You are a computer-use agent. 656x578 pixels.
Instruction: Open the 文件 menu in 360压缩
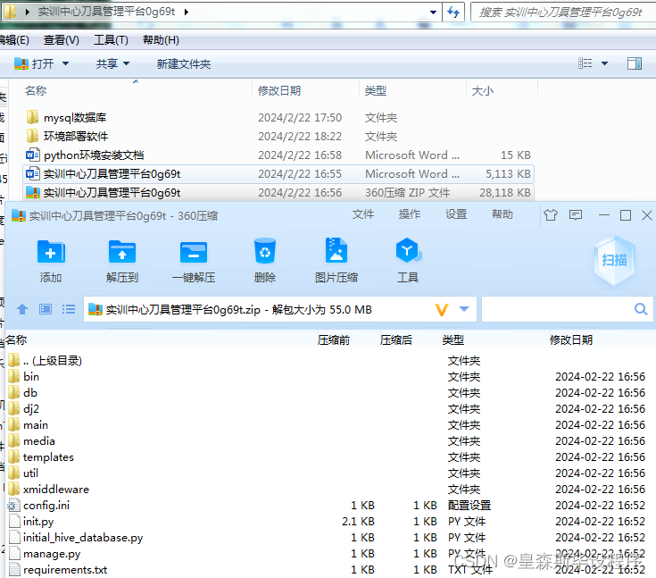pyautogui.click(x=362, y=214)
